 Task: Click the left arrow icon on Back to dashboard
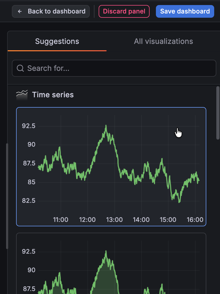pos(20,11)
